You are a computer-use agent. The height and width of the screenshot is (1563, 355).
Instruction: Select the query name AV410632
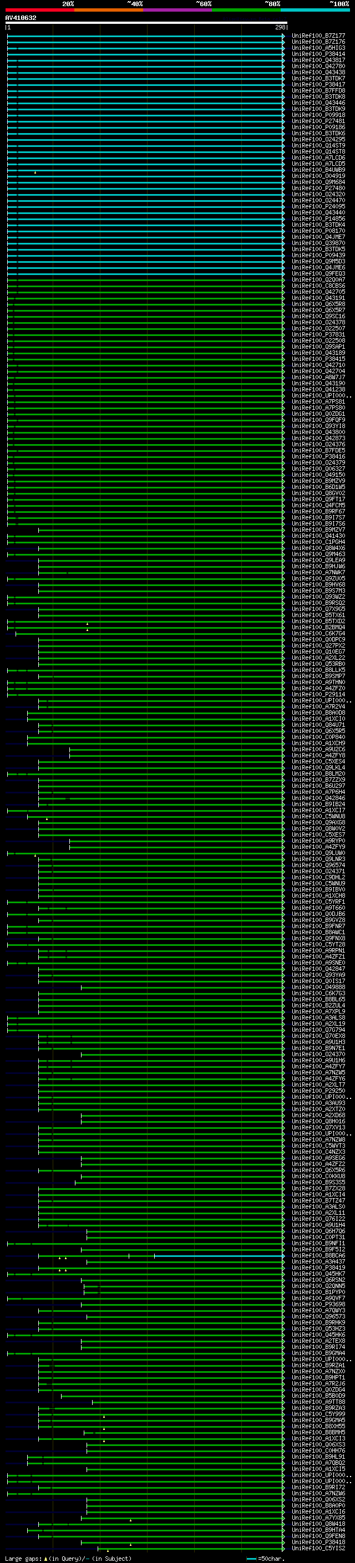coord(21,18)
